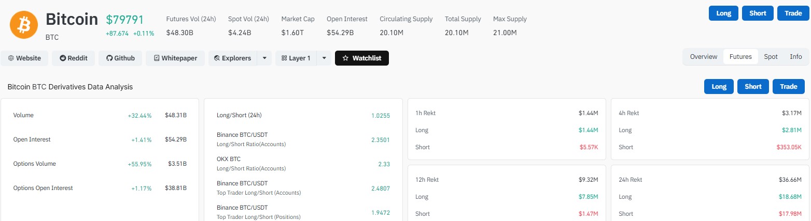
Task: Switch to the Info tab
Action: 796,57
